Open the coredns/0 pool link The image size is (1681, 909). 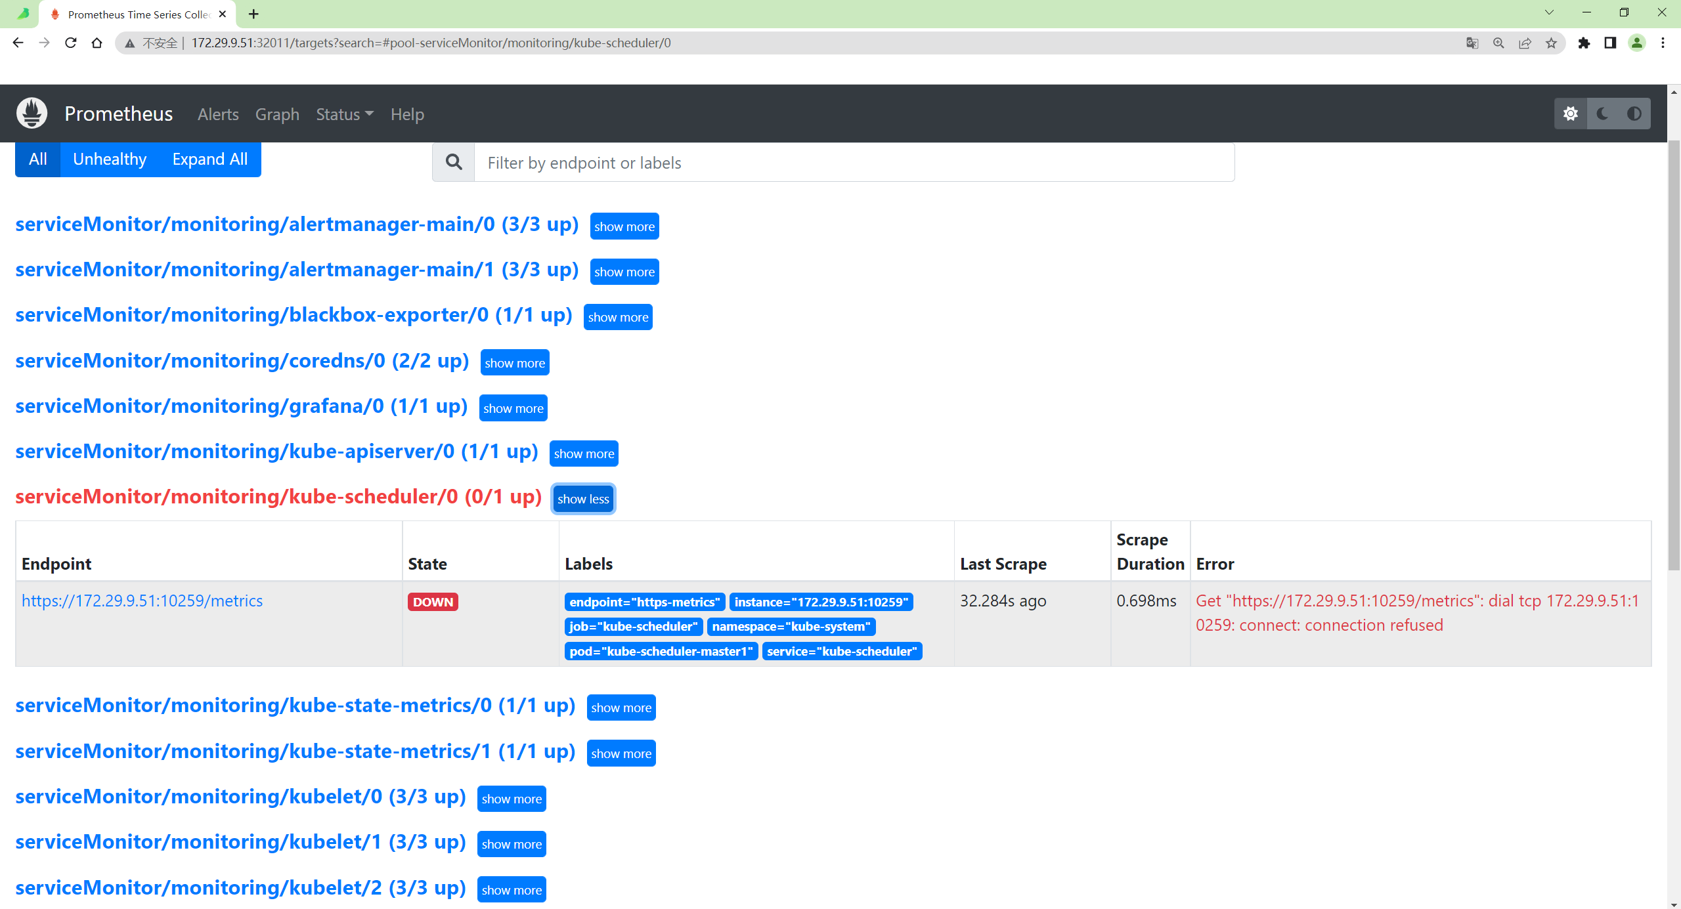click(x=242, y=361)
